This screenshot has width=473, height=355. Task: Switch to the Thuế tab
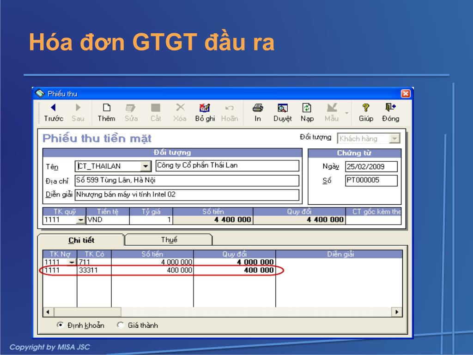169,240
